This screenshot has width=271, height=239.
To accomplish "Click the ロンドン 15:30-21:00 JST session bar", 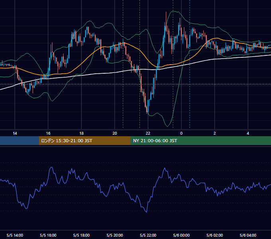I will (x=84, y=141).
